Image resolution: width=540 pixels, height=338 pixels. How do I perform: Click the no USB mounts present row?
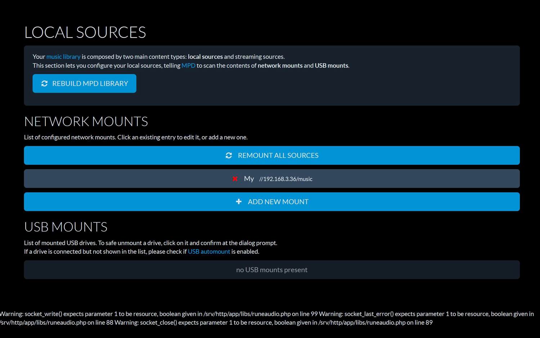(272, 270)
